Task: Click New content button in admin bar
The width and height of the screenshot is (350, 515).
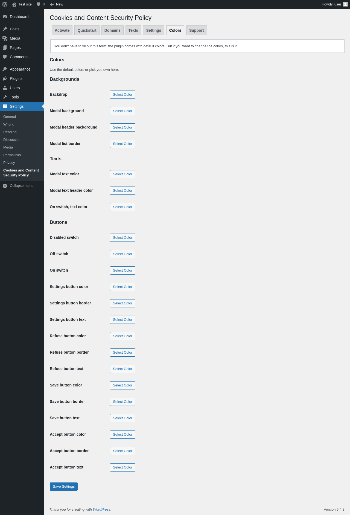Action: click(57, 4)
